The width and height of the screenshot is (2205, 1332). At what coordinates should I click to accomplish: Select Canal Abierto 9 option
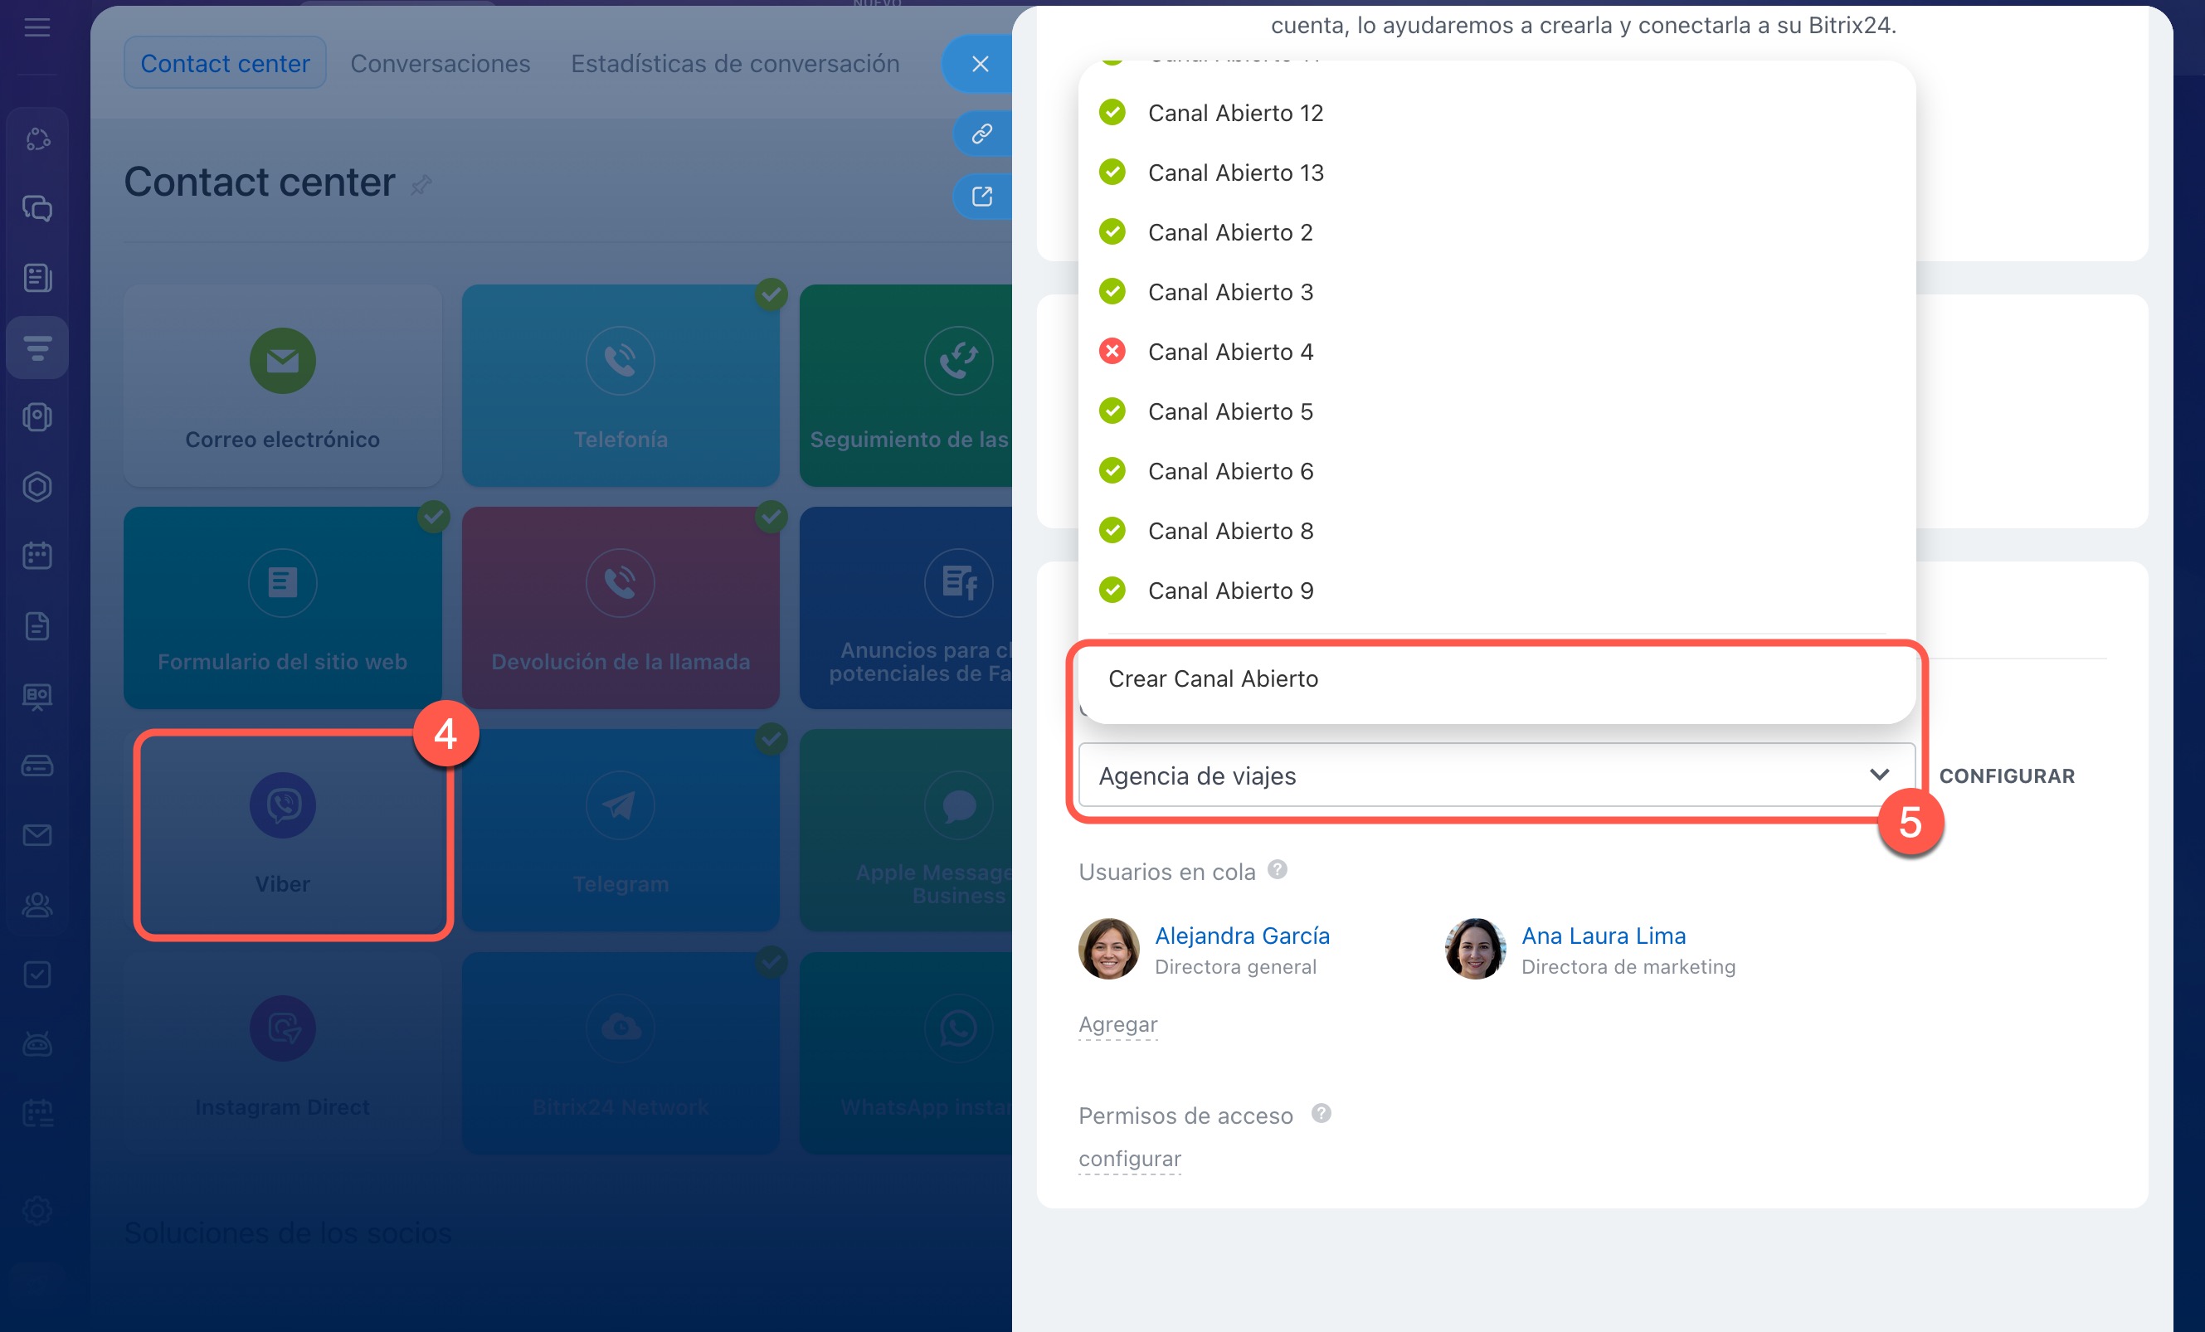coord(1229,591)
